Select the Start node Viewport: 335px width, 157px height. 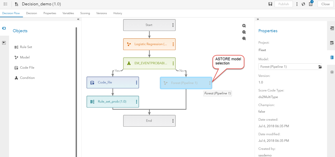tap(149, 25)
